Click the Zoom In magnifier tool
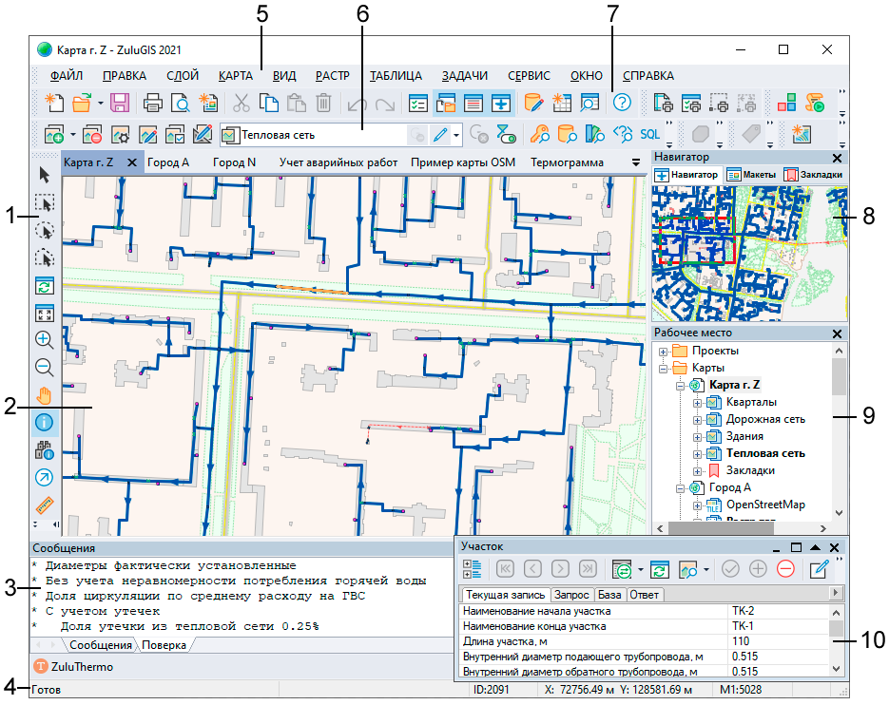889x705 pixels. point(44,339)
